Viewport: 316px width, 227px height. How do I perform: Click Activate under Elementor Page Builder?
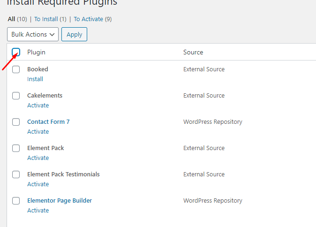(x=38, y=211)
